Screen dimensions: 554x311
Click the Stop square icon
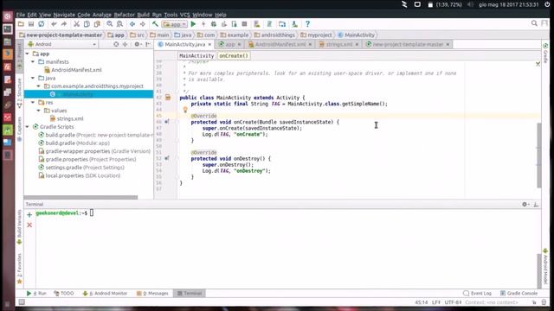pos(244,24)
